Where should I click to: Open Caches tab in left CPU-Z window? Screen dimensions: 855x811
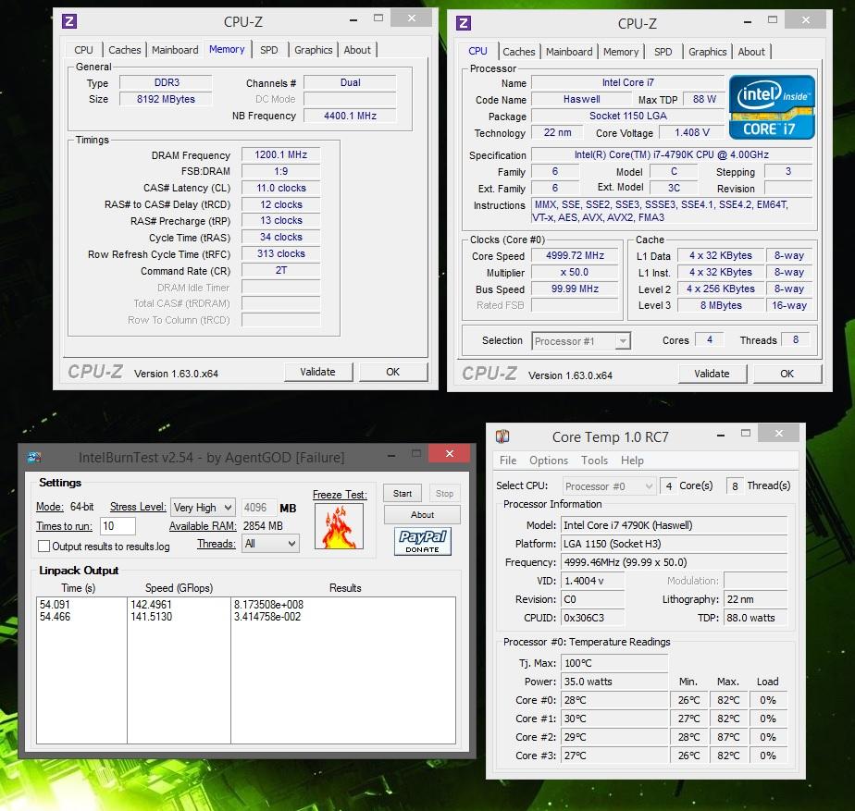click(x=124, y=50)
